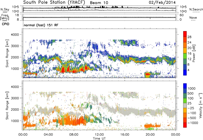Click the gray band in velocity color bar

pyautogui.click(x=185, y=106)
